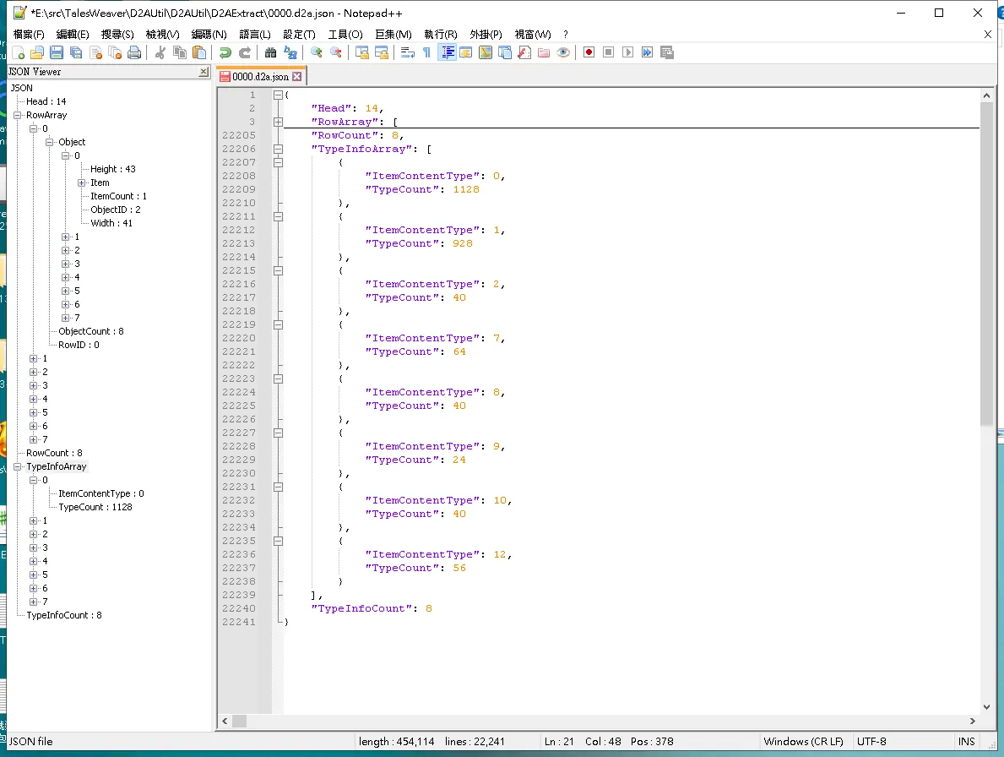Open the 外掛(P) plugins menu
The width and height of the screenshot is (1004, 757).
486,34
